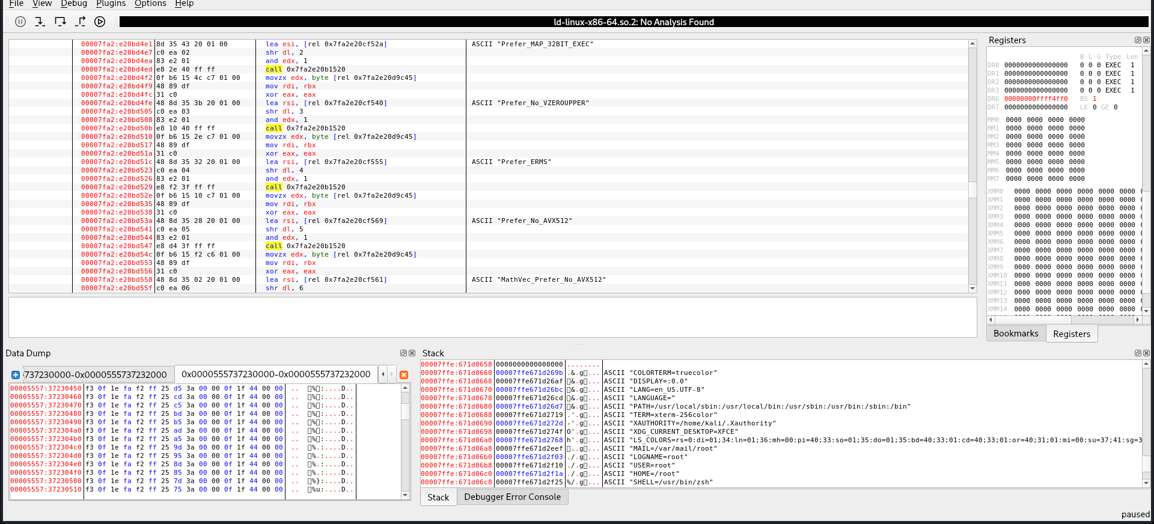Close the Stack panel

(x=1146, y=353)
